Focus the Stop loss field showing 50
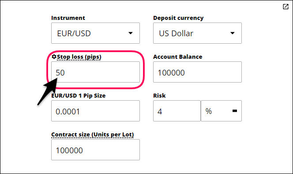The width and height of the screenshot is (293, 174). tap(95, 72)
